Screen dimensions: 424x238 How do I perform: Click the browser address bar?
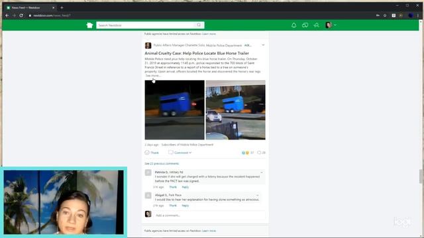pyautogui.click(x=200, y=15)
